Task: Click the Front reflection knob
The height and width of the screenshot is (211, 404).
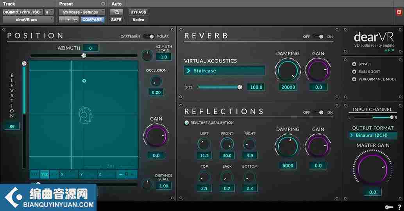Action: coord(227,144)
